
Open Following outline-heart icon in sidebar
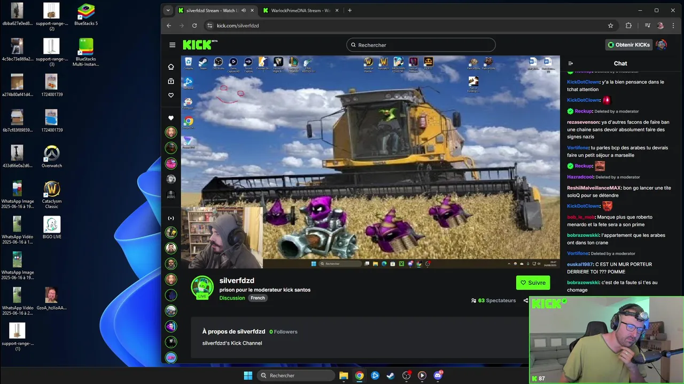171,95
